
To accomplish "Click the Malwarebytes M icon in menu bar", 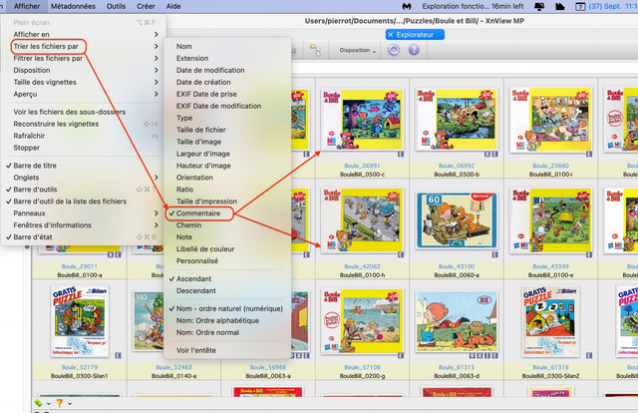I will [x=407, y=7].
